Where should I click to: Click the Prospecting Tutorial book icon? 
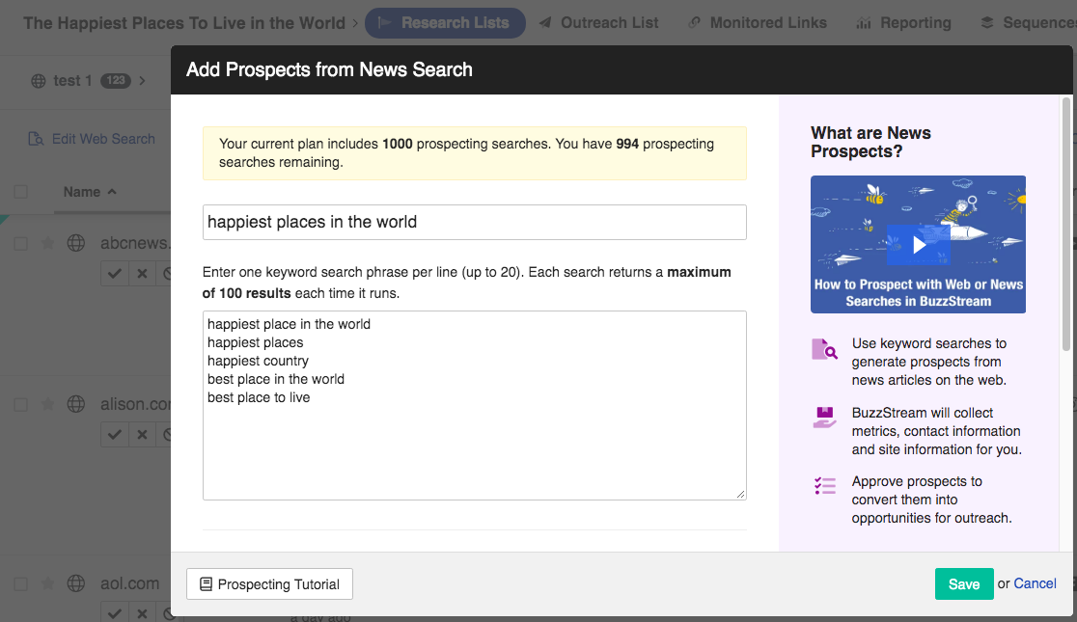[x=206, y=584]
